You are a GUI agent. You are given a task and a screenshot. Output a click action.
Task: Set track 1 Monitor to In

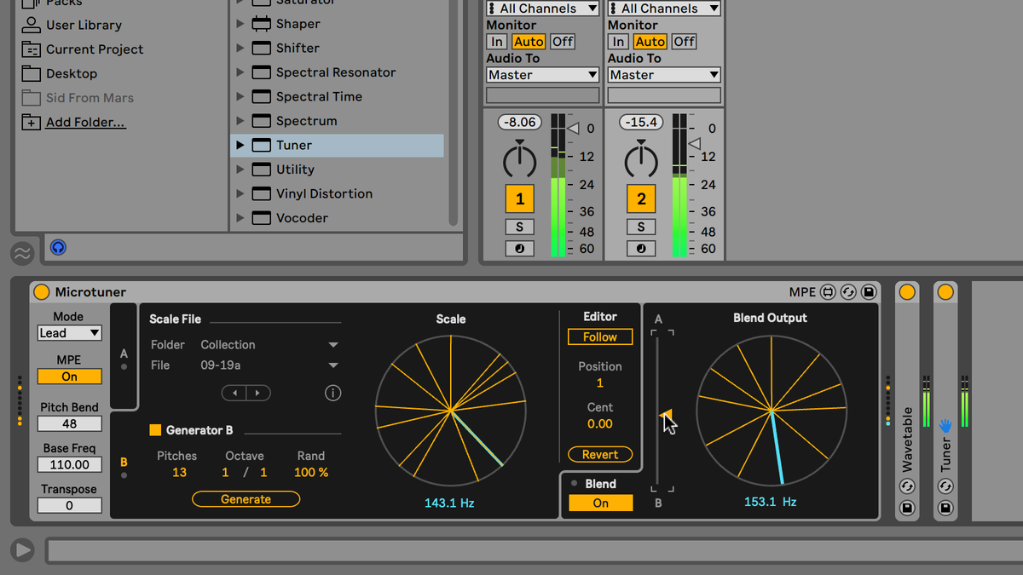click(x=496, y=41)
